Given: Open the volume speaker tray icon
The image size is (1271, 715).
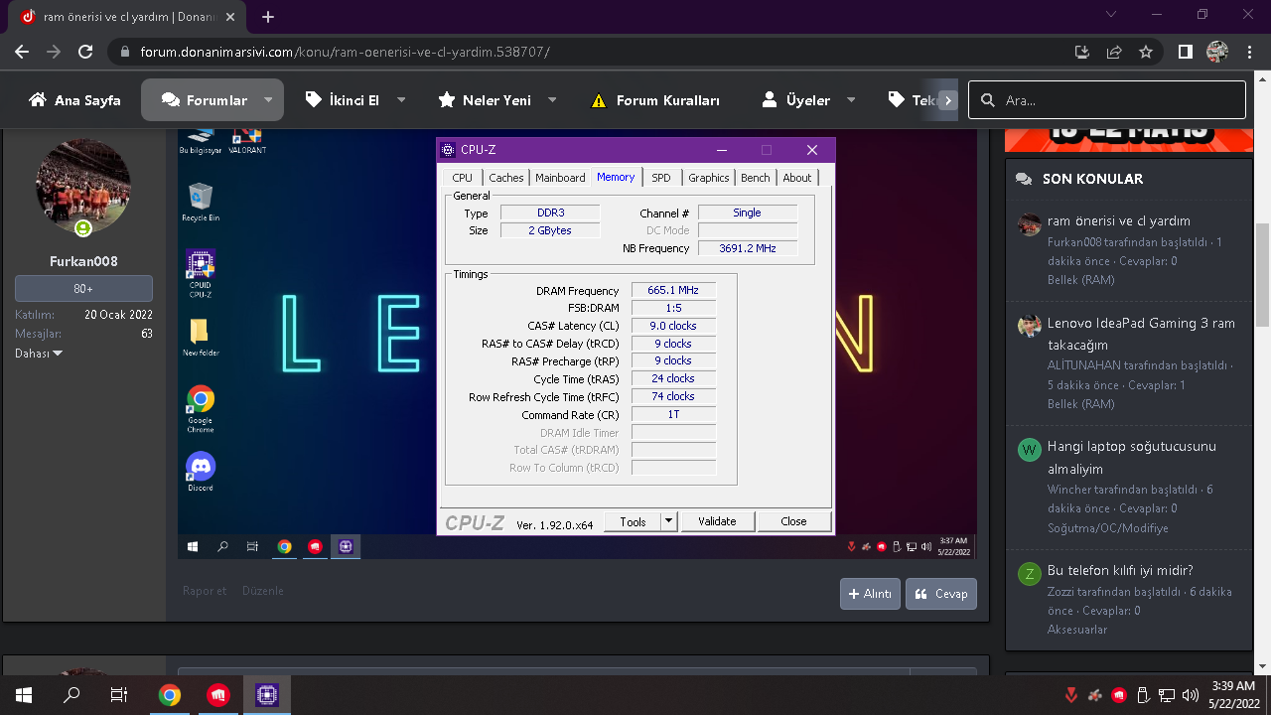Looking at the screenshot, I should 1191,695.
